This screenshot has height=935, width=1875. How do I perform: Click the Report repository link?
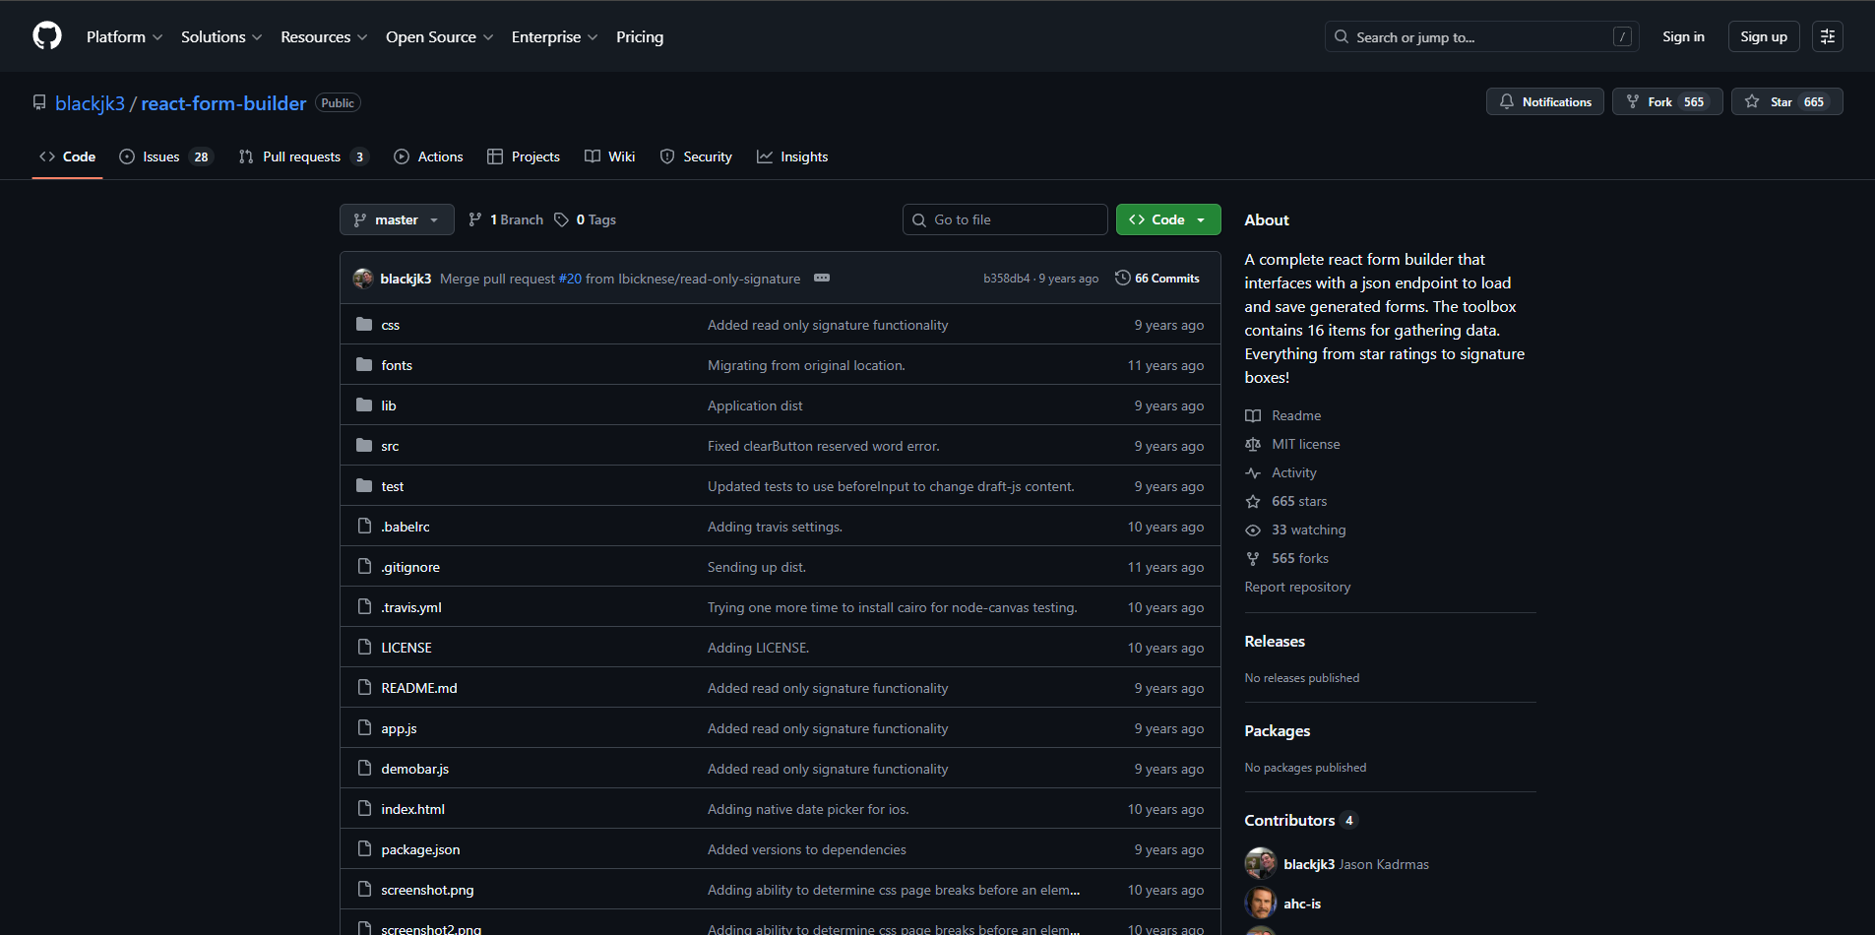[x=1297, y=587]
